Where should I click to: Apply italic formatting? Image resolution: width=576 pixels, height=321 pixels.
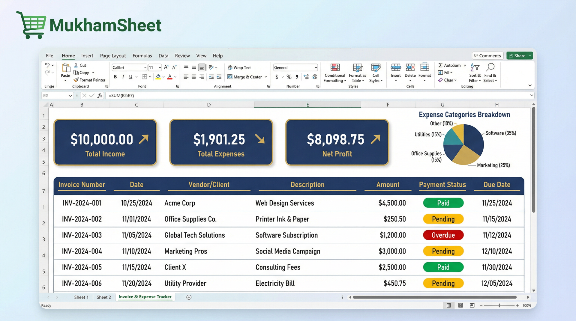123,77
